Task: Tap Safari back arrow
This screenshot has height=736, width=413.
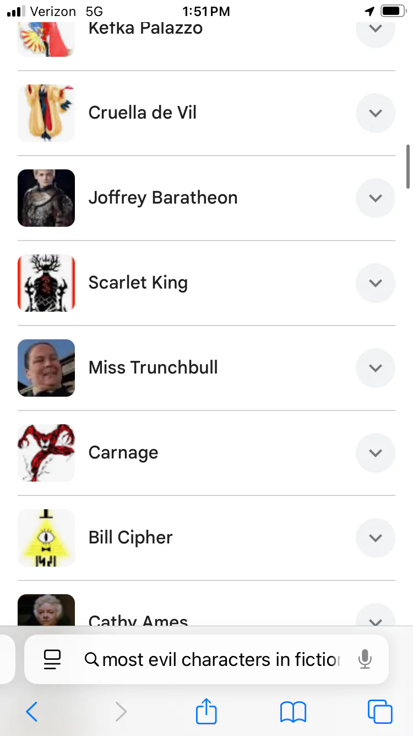Action: (x=32, y=712)
